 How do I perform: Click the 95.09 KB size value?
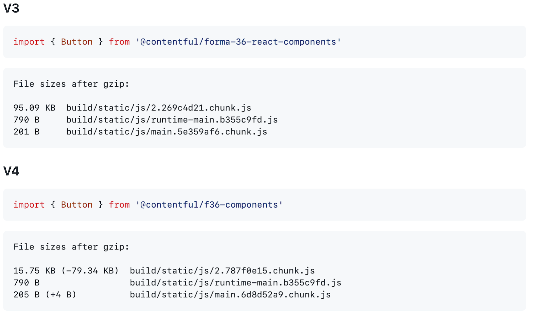pos(34,108)
